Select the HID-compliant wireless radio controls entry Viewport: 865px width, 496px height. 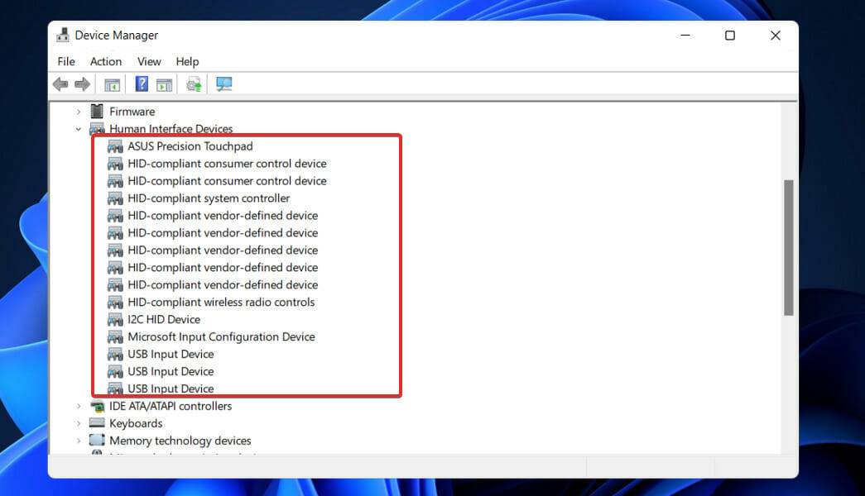point(221,302)
